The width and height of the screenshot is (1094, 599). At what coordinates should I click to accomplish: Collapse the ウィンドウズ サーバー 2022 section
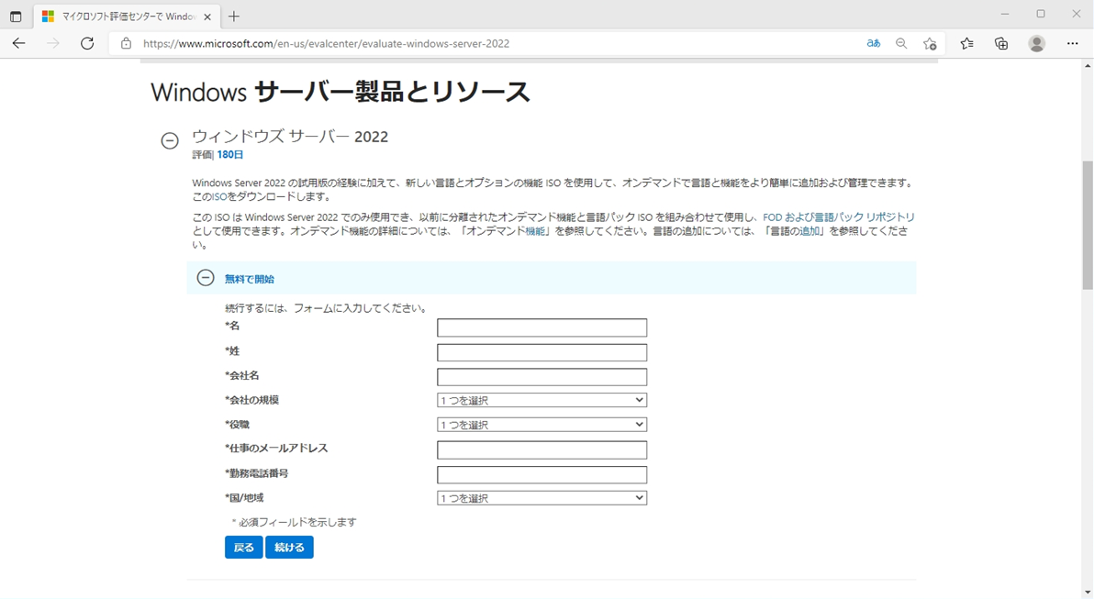tap(170, 141)
